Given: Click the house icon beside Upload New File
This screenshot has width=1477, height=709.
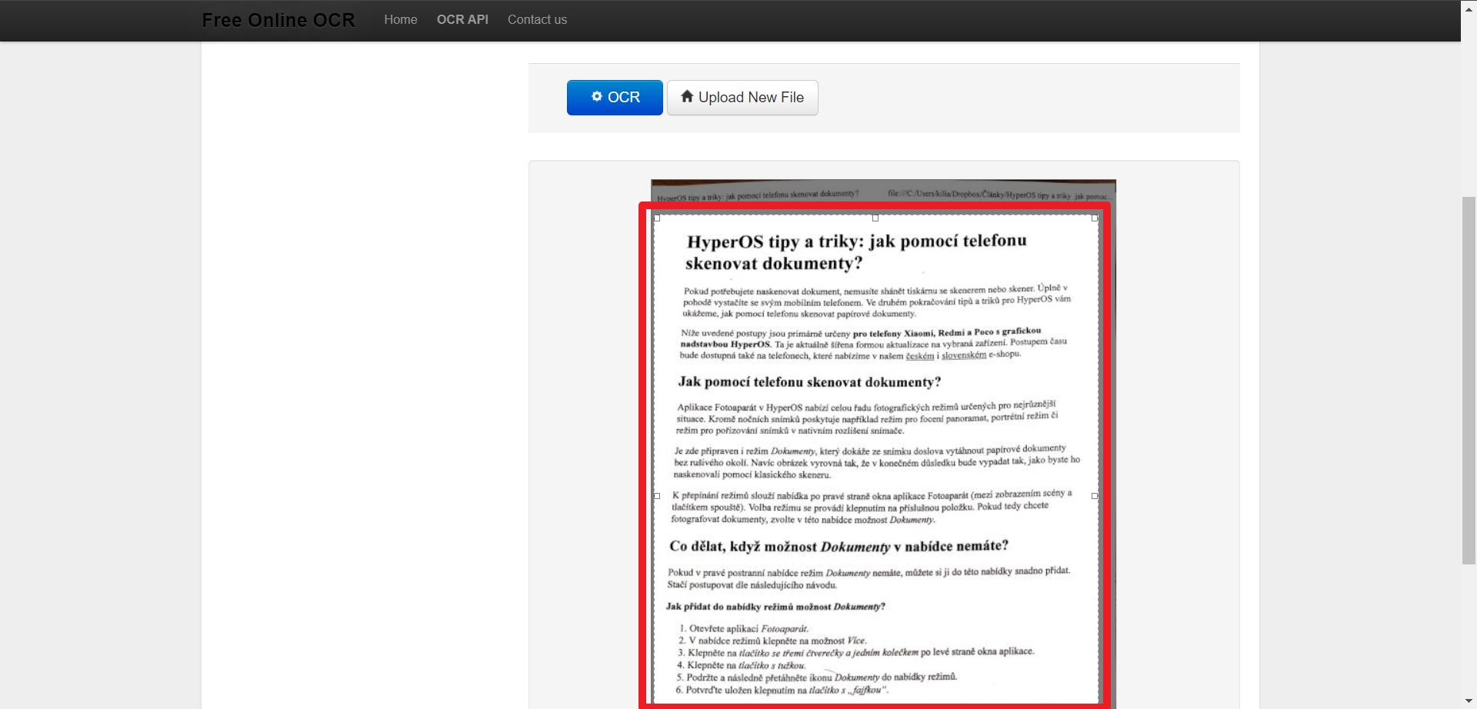Looking at the screenshot, I should click(x=687, y=97).
